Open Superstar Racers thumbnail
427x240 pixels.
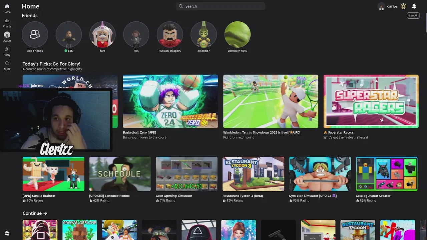tap(371, 101)
